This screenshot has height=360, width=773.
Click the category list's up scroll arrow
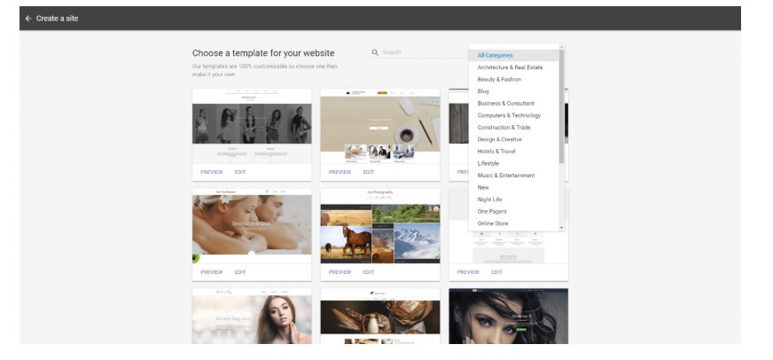tap(561, 47)
